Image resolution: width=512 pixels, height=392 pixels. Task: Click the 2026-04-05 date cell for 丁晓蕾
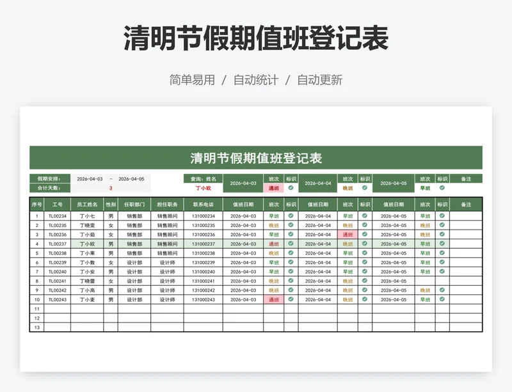(x=394, y=281)
